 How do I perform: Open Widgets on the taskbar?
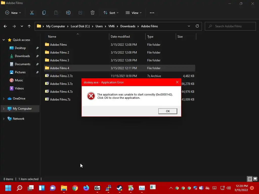(x=42, y=188)
